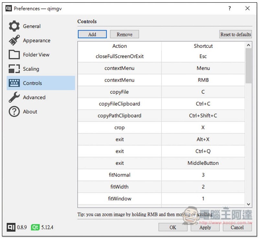Click the Scaling icon in sidebar
Screen dimensions: 259x239
coord(14,69)
